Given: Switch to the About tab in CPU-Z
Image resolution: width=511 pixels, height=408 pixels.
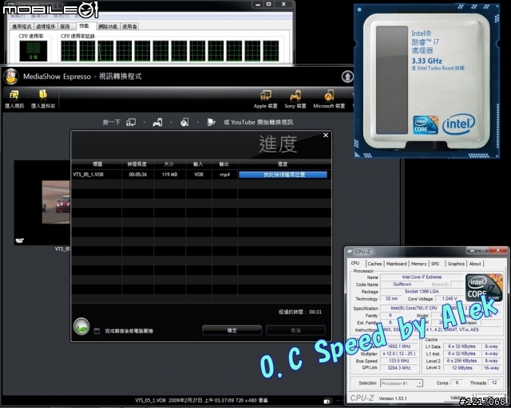Looking at the screenshot, I should click(x=475, y=264).
